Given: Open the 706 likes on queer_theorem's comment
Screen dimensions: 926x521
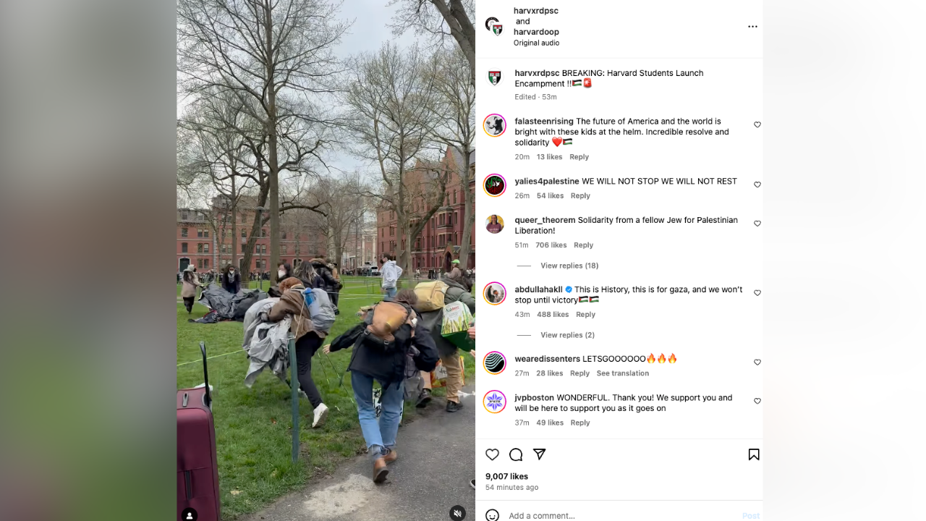Looking at the screenshot, I should click(551, 245).
